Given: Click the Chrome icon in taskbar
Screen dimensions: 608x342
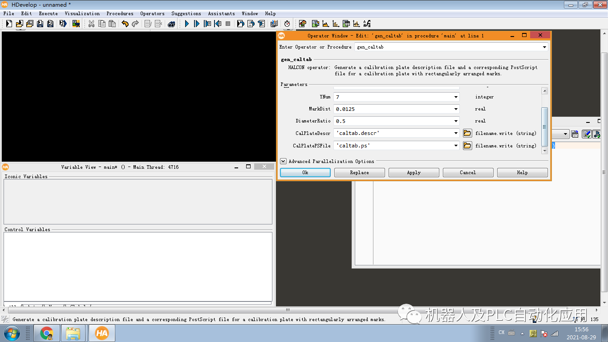Looking at the screenshot, I should click(47, 333).
